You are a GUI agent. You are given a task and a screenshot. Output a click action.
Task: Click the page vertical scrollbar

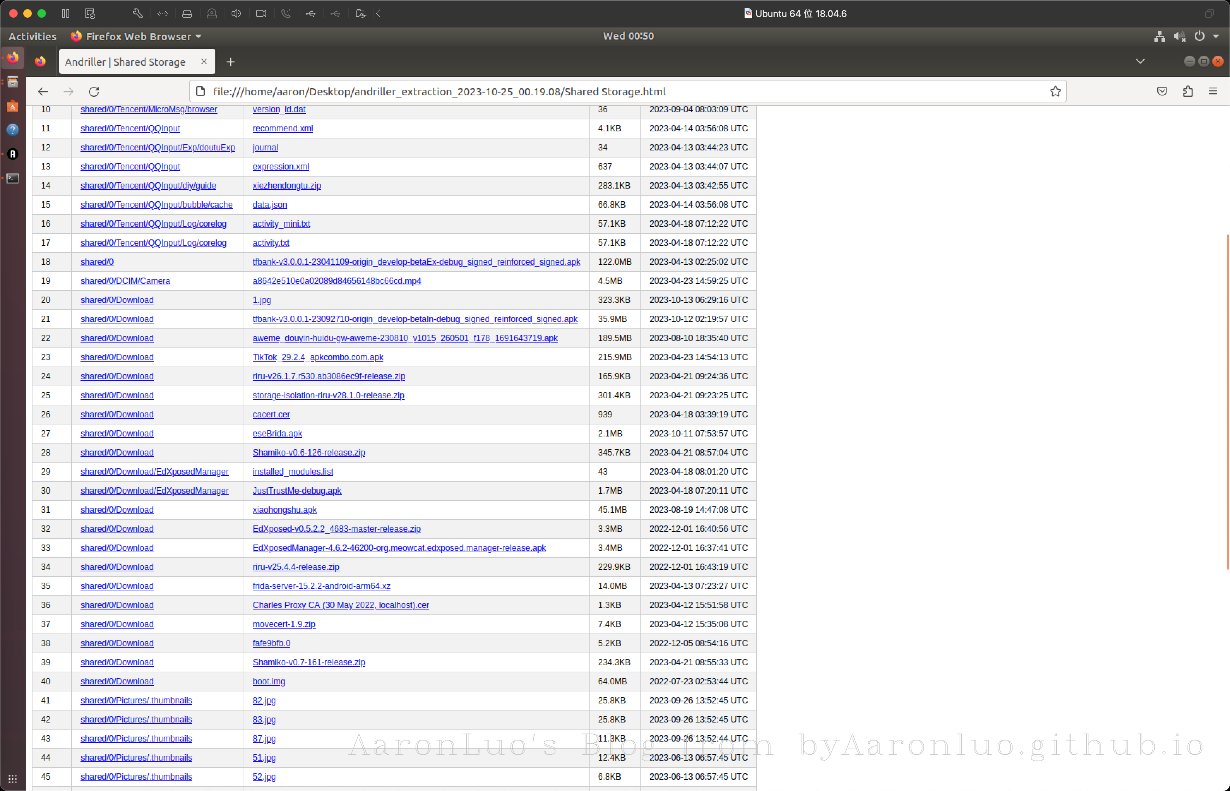pos(1228,401)
